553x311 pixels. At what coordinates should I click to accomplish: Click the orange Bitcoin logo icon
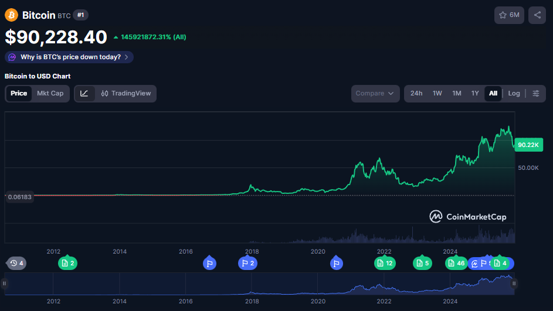pos(11,15)
